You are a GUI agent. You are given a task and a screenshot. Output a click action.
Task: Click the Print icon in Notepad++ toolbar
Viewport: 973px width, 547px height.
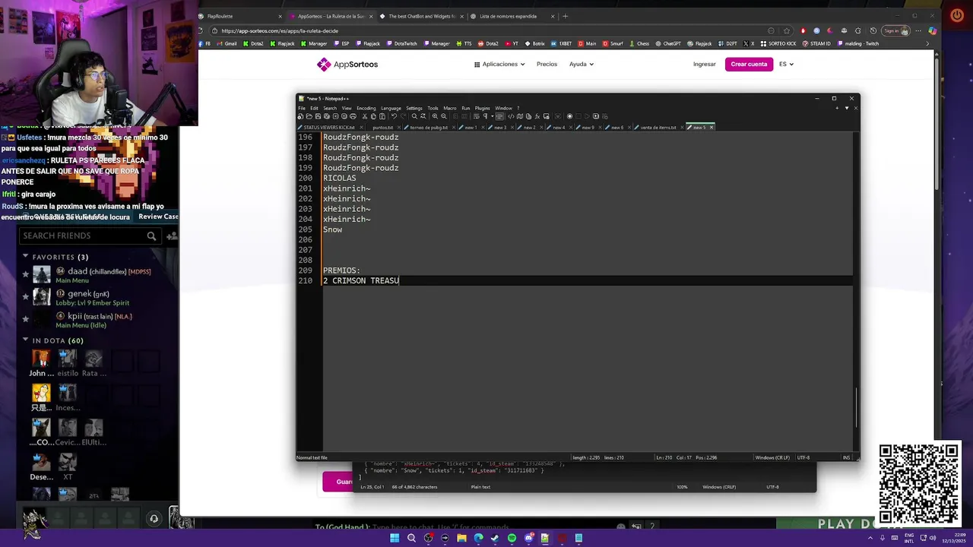[353, 116]
